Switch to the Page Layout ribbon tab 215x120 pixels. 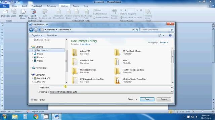37,6
